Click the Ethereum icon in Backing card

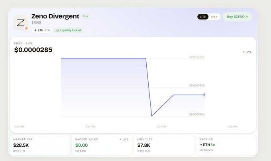(x=201, y=145)
